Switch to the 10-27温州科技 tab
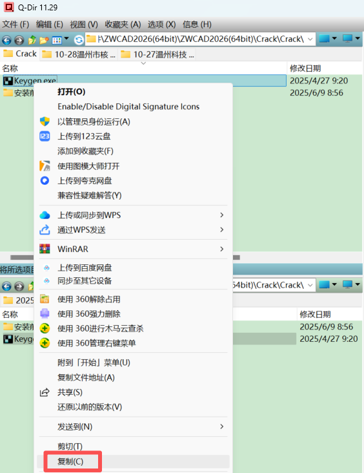The image size is (364, 473). click(157, 54)
